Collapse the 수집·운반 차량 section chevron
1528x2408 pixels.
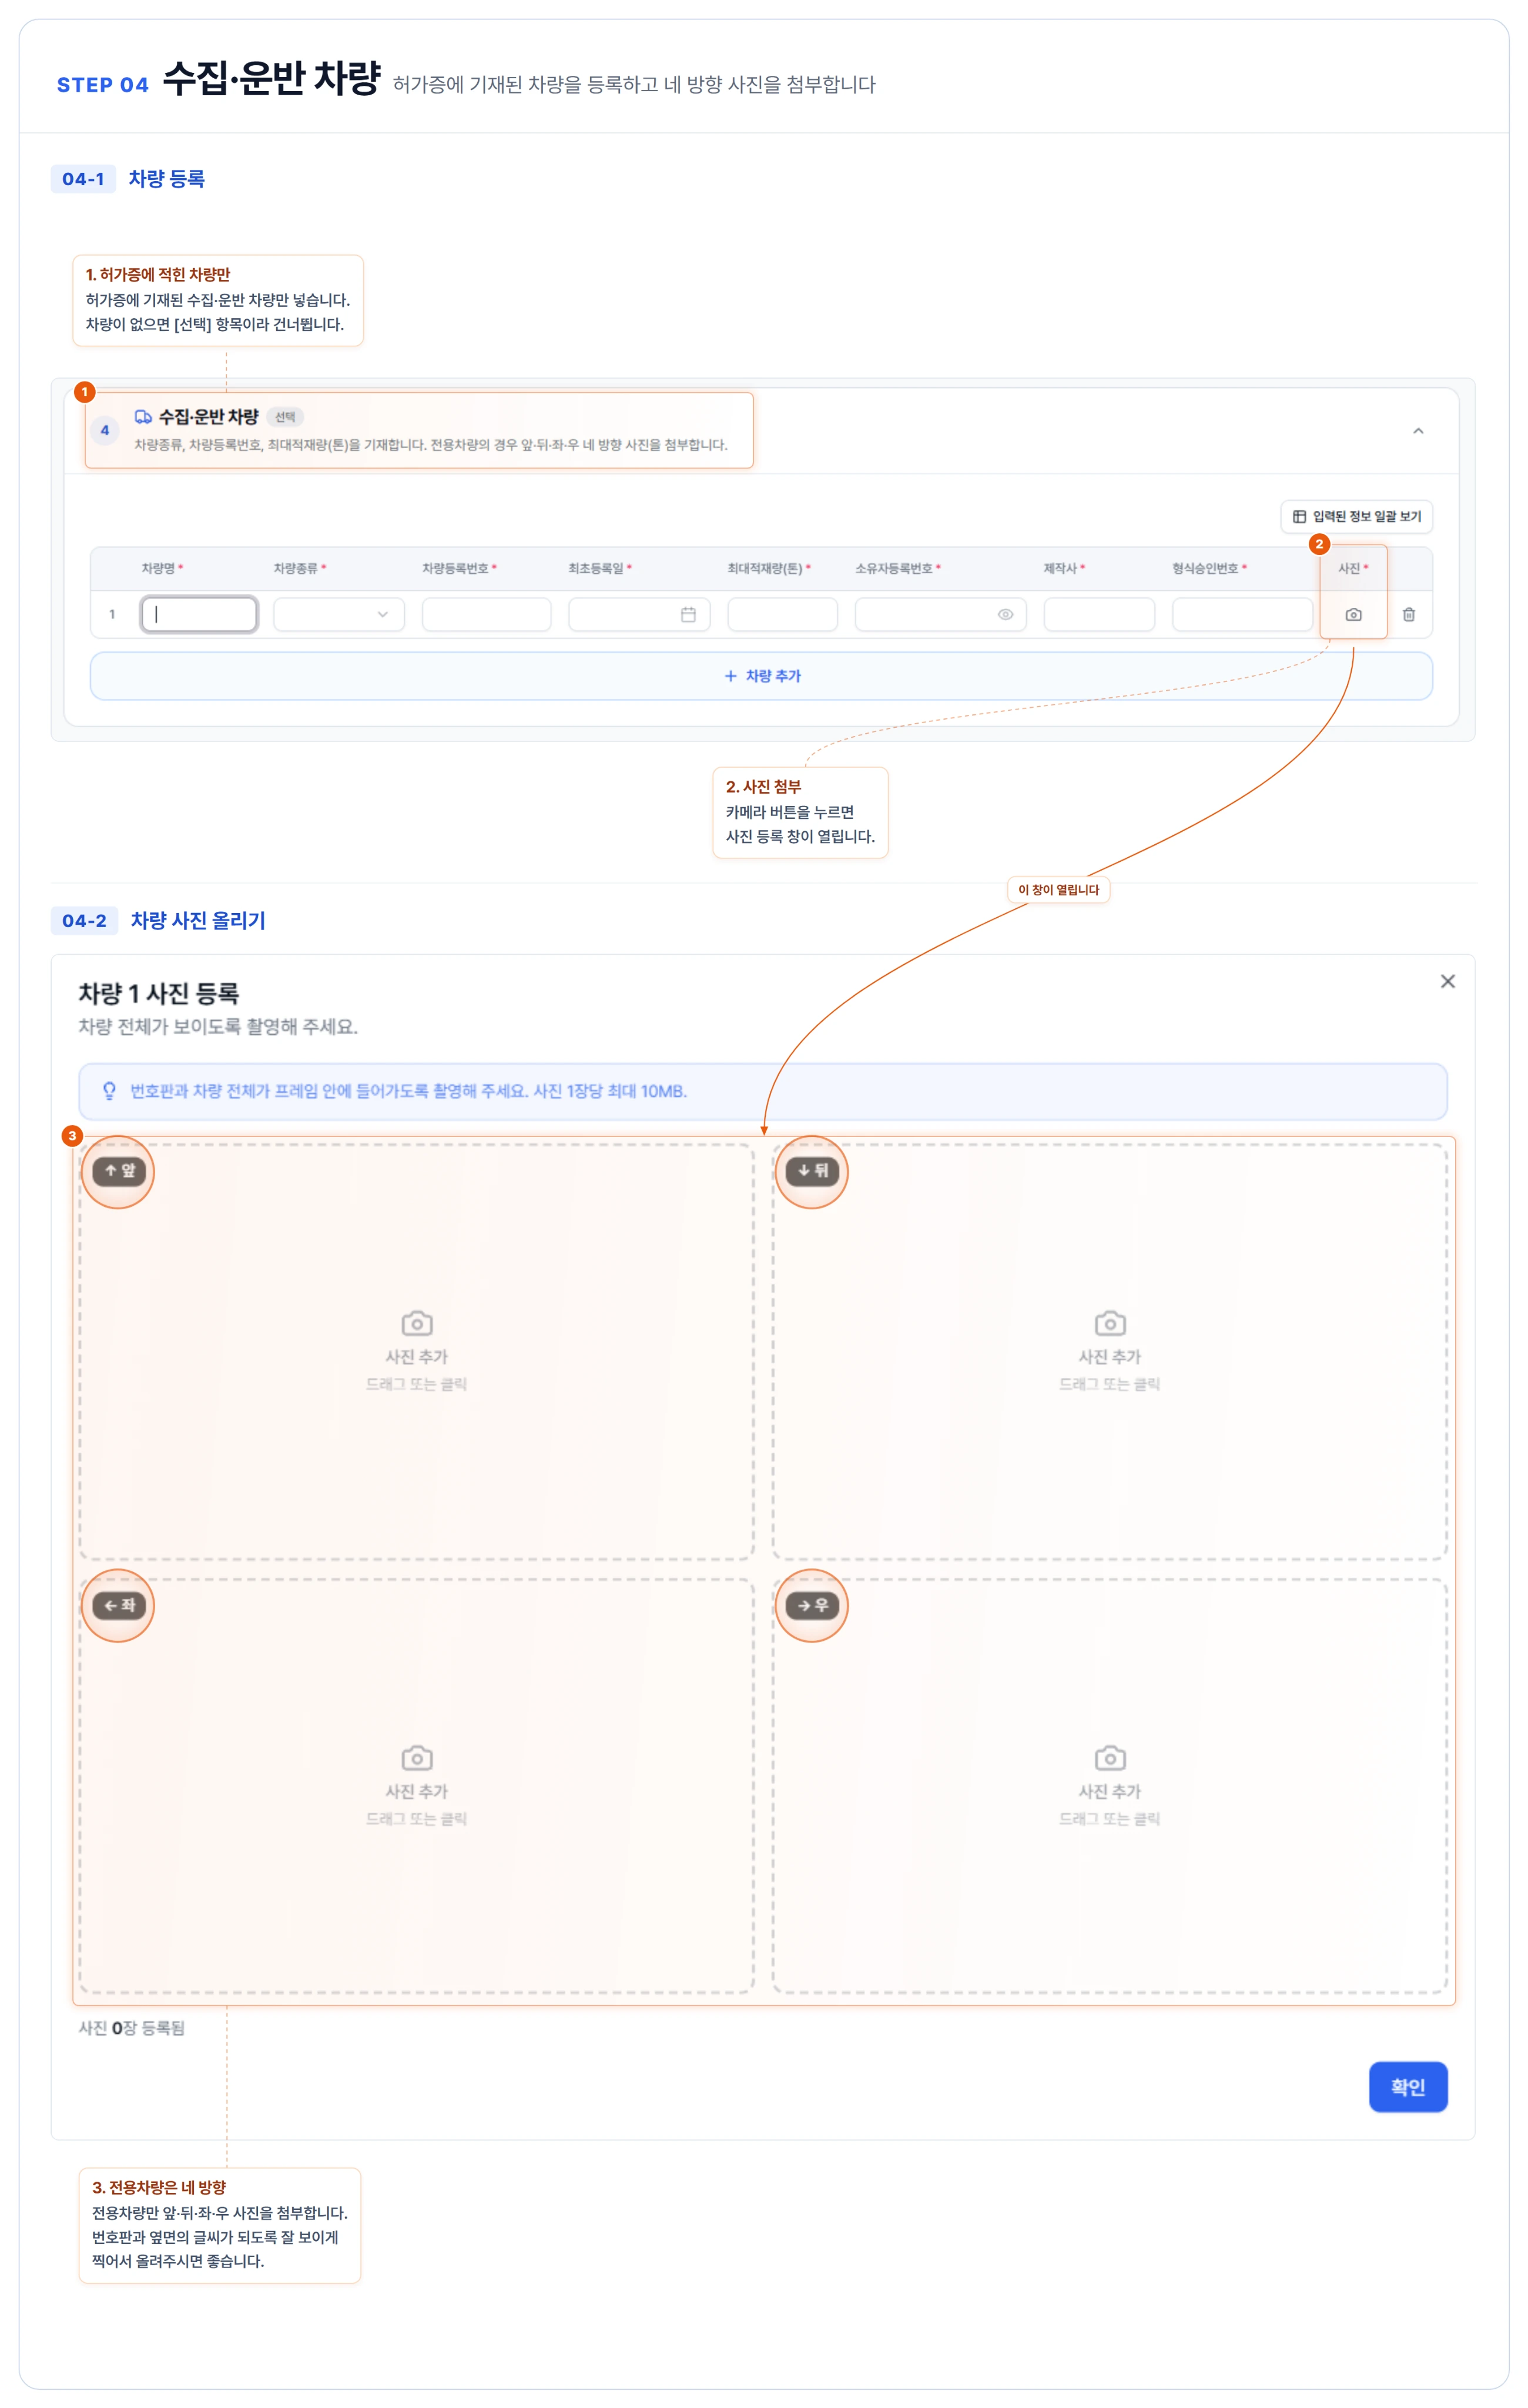pos(1418,430)
